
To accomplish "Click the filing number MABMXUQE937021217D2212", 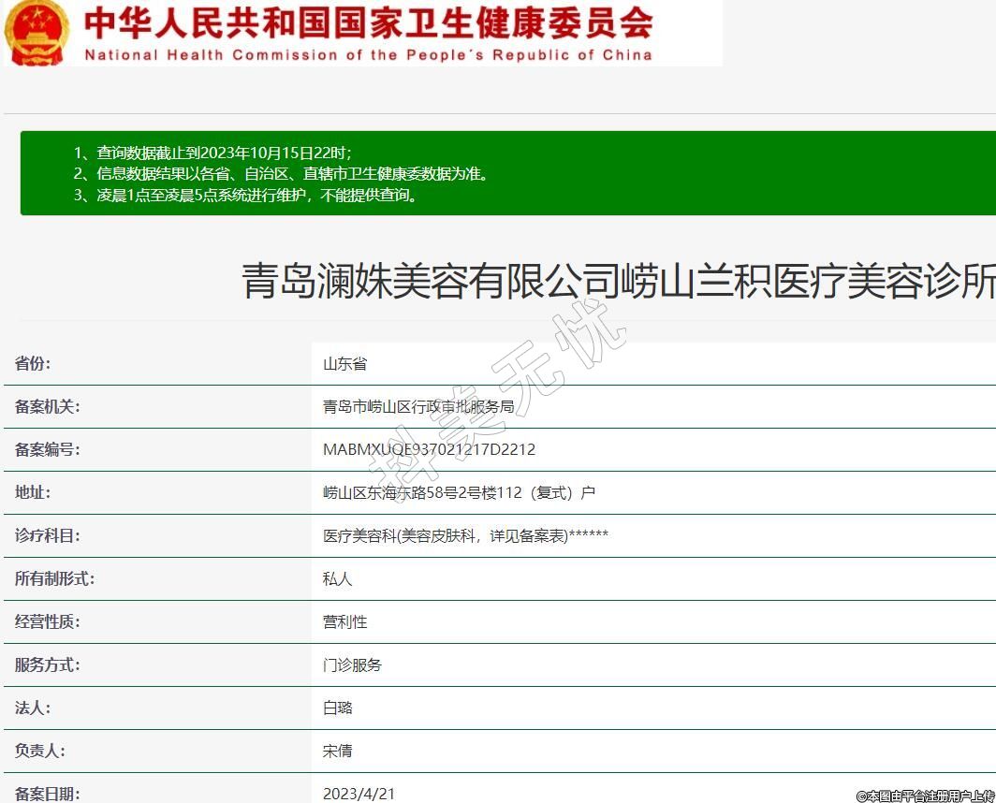I will tap(429, 450).
